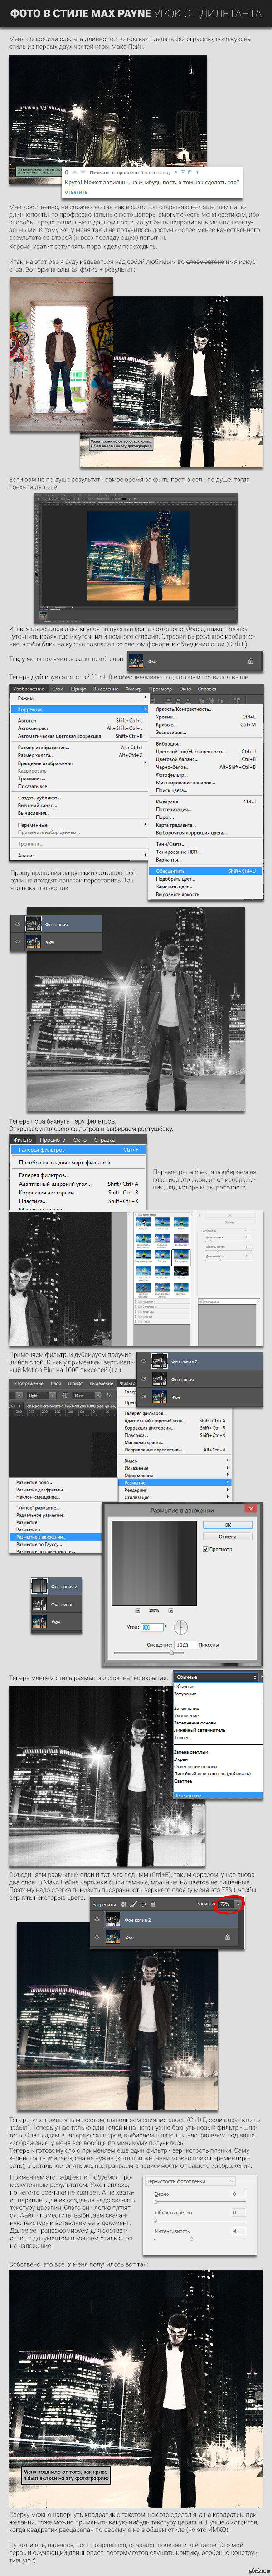Click the Motion Blur dialog zoom-in plus icon
The width and height of the screenshot is (272, 2576).
[x=171, y=1610]
